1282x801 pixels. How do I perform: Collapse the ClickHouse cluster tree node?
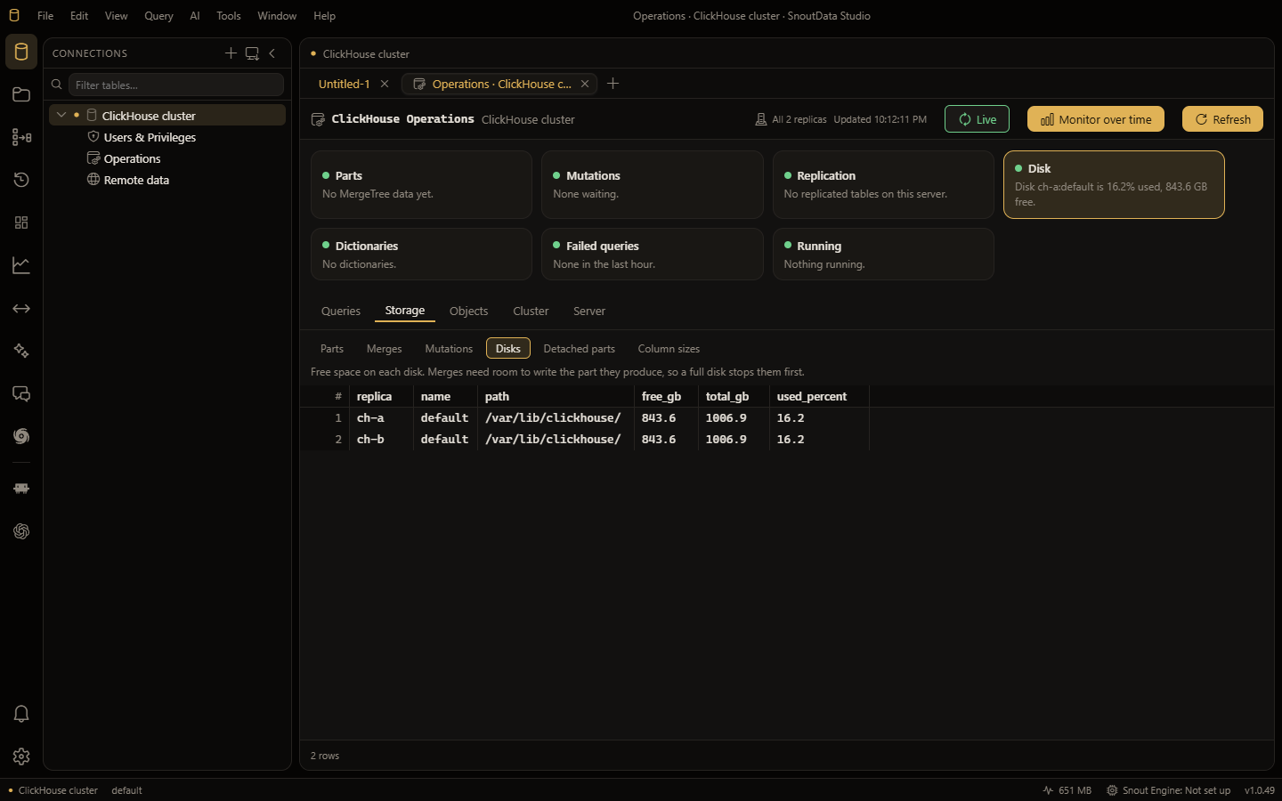point(61,115)
